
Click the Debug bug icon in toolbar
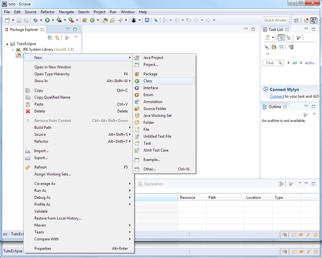click(x=36, y=20)
